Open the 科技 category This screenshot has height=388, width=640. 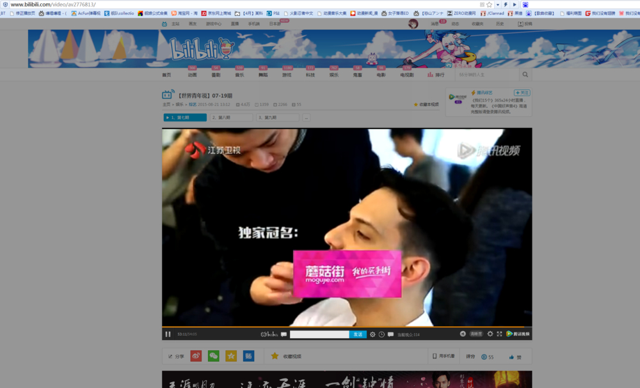[310, 75]
